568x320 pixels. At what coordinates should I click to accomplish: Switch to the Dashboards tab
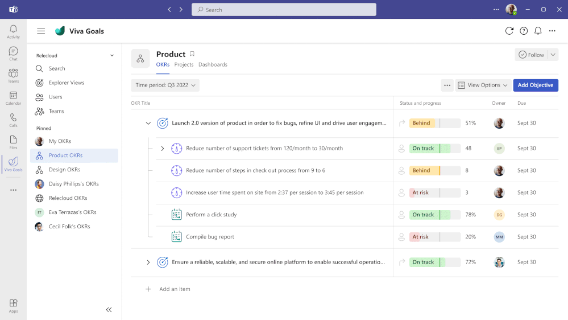(x=213, y=64)
